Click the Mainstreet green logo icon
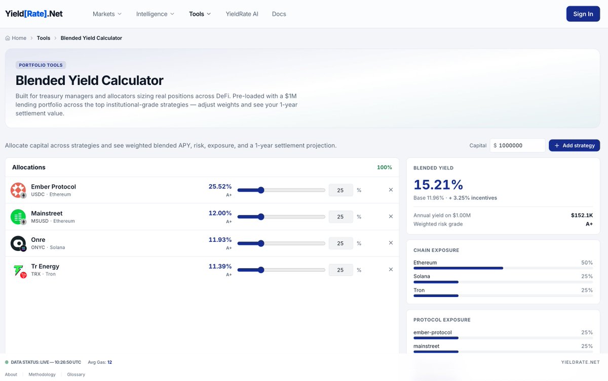The height and width of the screenshot is (381, 608). click(x=18, y=217)
